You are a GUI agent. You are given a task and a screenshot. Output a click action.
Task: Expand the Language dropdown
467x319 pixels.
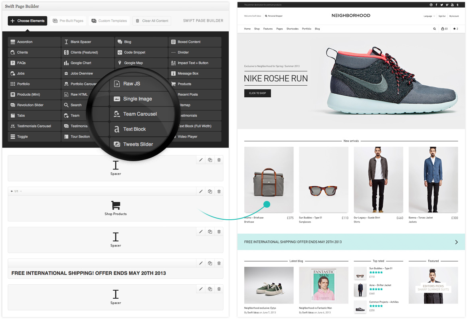[429, 16]
